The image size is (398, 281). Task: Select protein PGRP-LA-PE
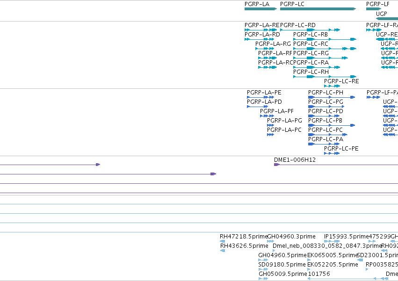pyautogui.click(x=264, y=93)
